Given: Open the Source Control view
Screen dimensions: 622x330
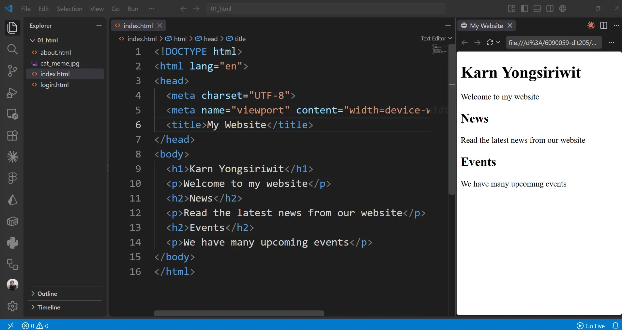Looking at the screenshot, I should click(x=12, y=71).
